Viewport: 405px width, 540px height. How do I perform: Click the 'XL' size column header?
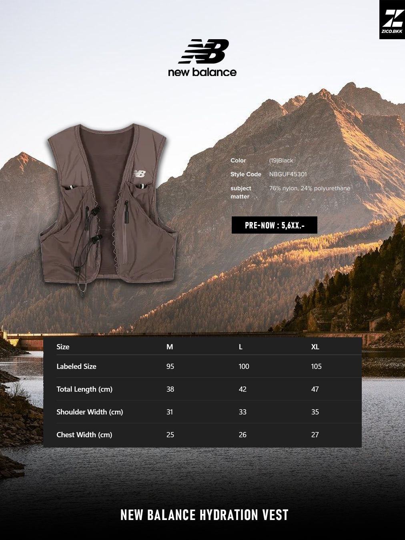pos(315,347)
